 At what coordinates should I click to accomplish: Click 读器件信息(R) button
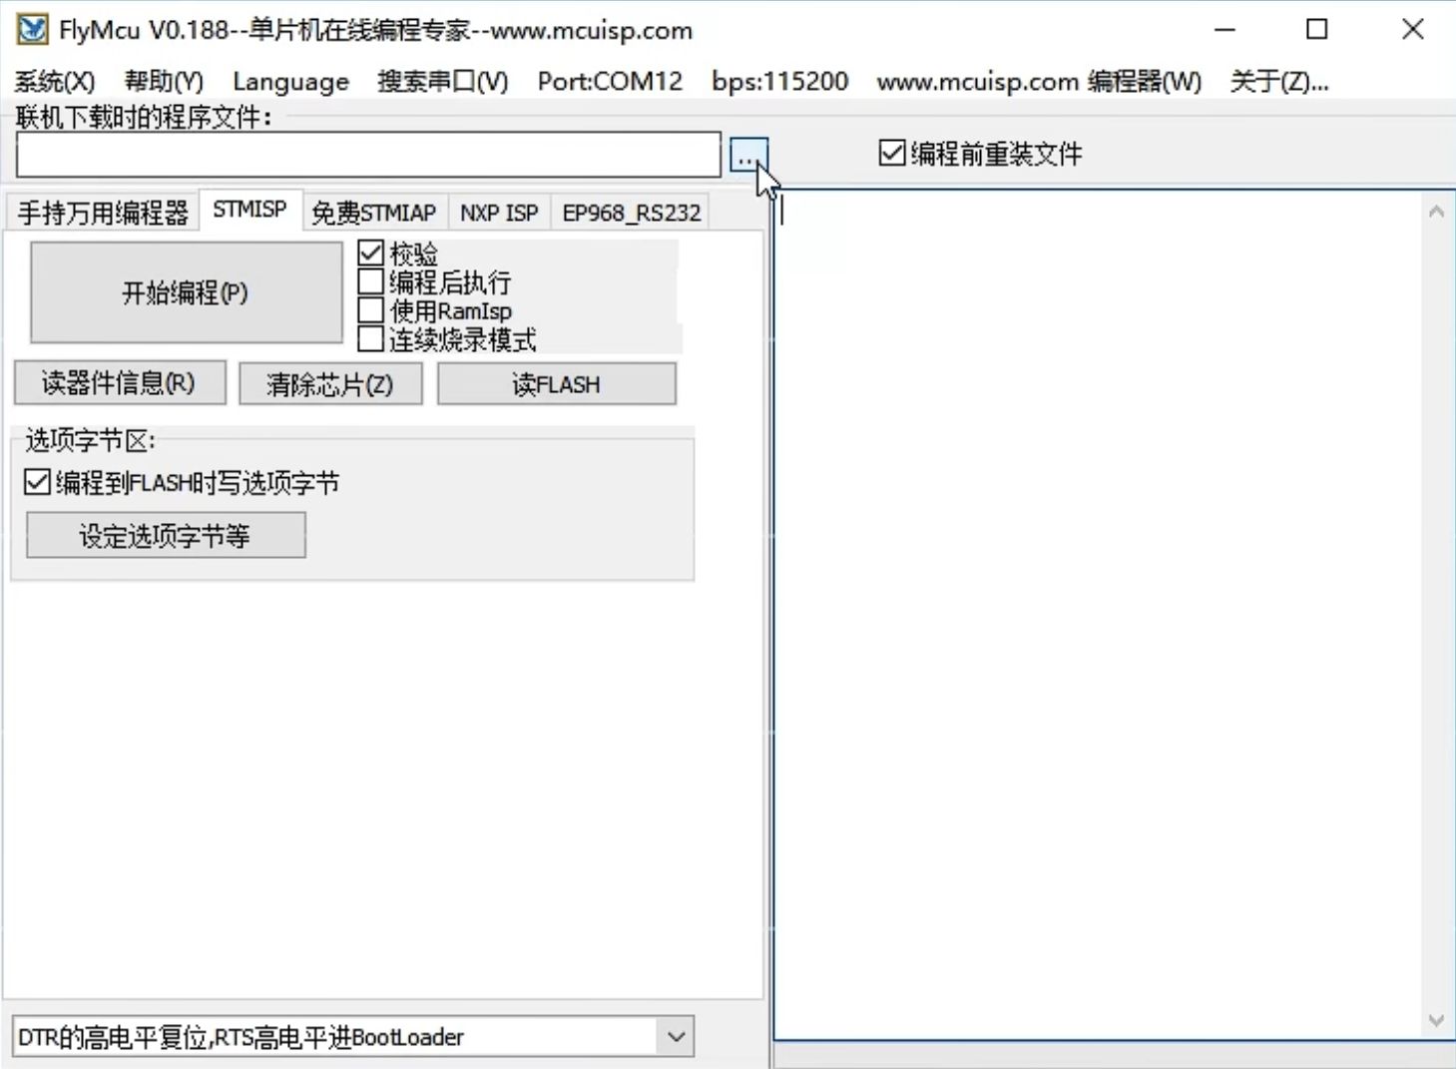(120, 383)
